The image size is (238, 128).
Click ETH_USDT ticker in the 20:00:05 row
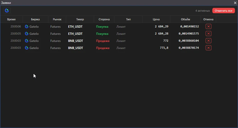75,34
